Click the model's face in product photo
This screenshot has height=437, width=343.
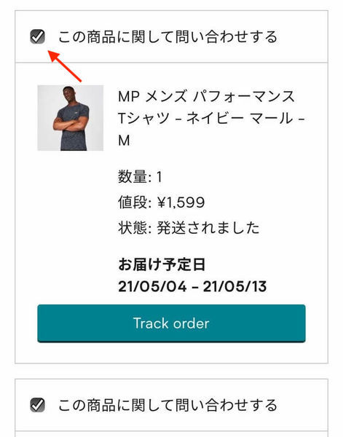69,94
